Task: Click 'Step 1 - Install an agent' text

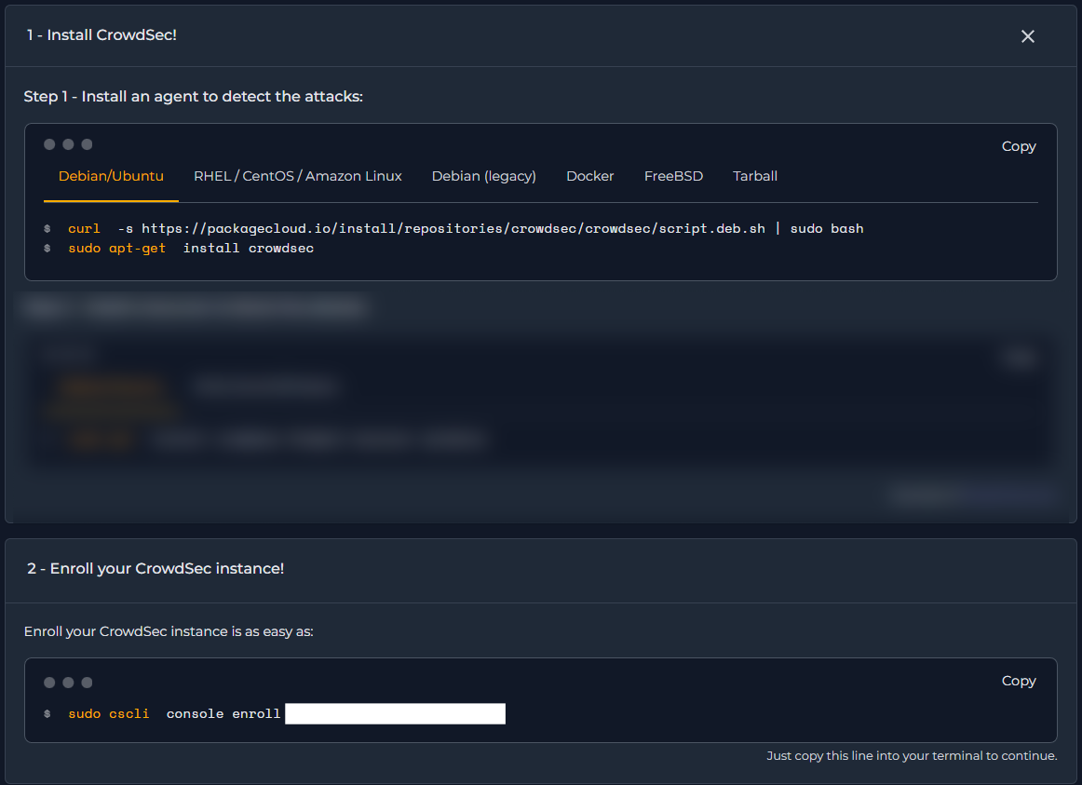Action: click(194, 97)
